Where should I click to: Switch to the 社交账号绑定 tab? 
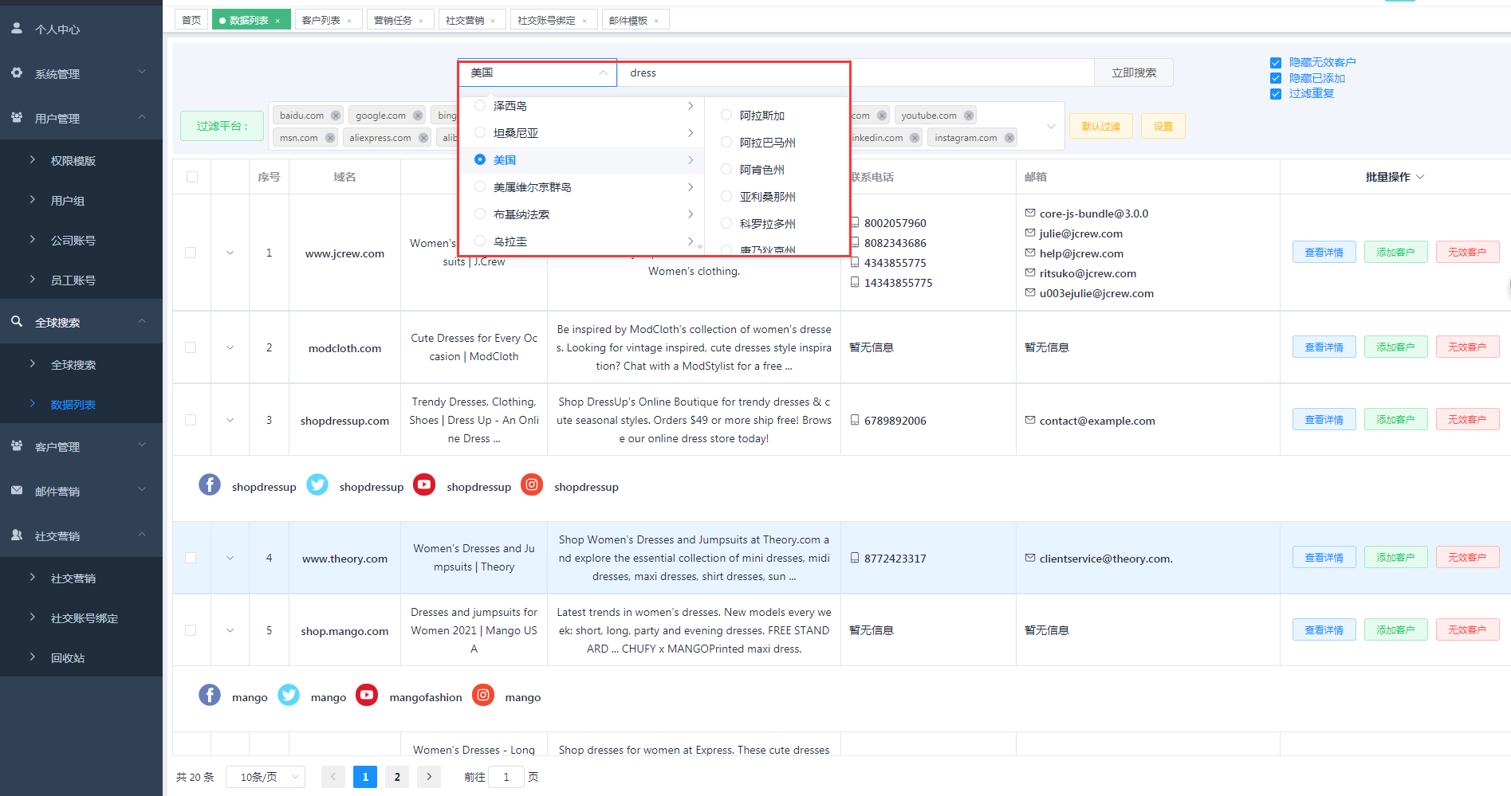click(546, 20)
